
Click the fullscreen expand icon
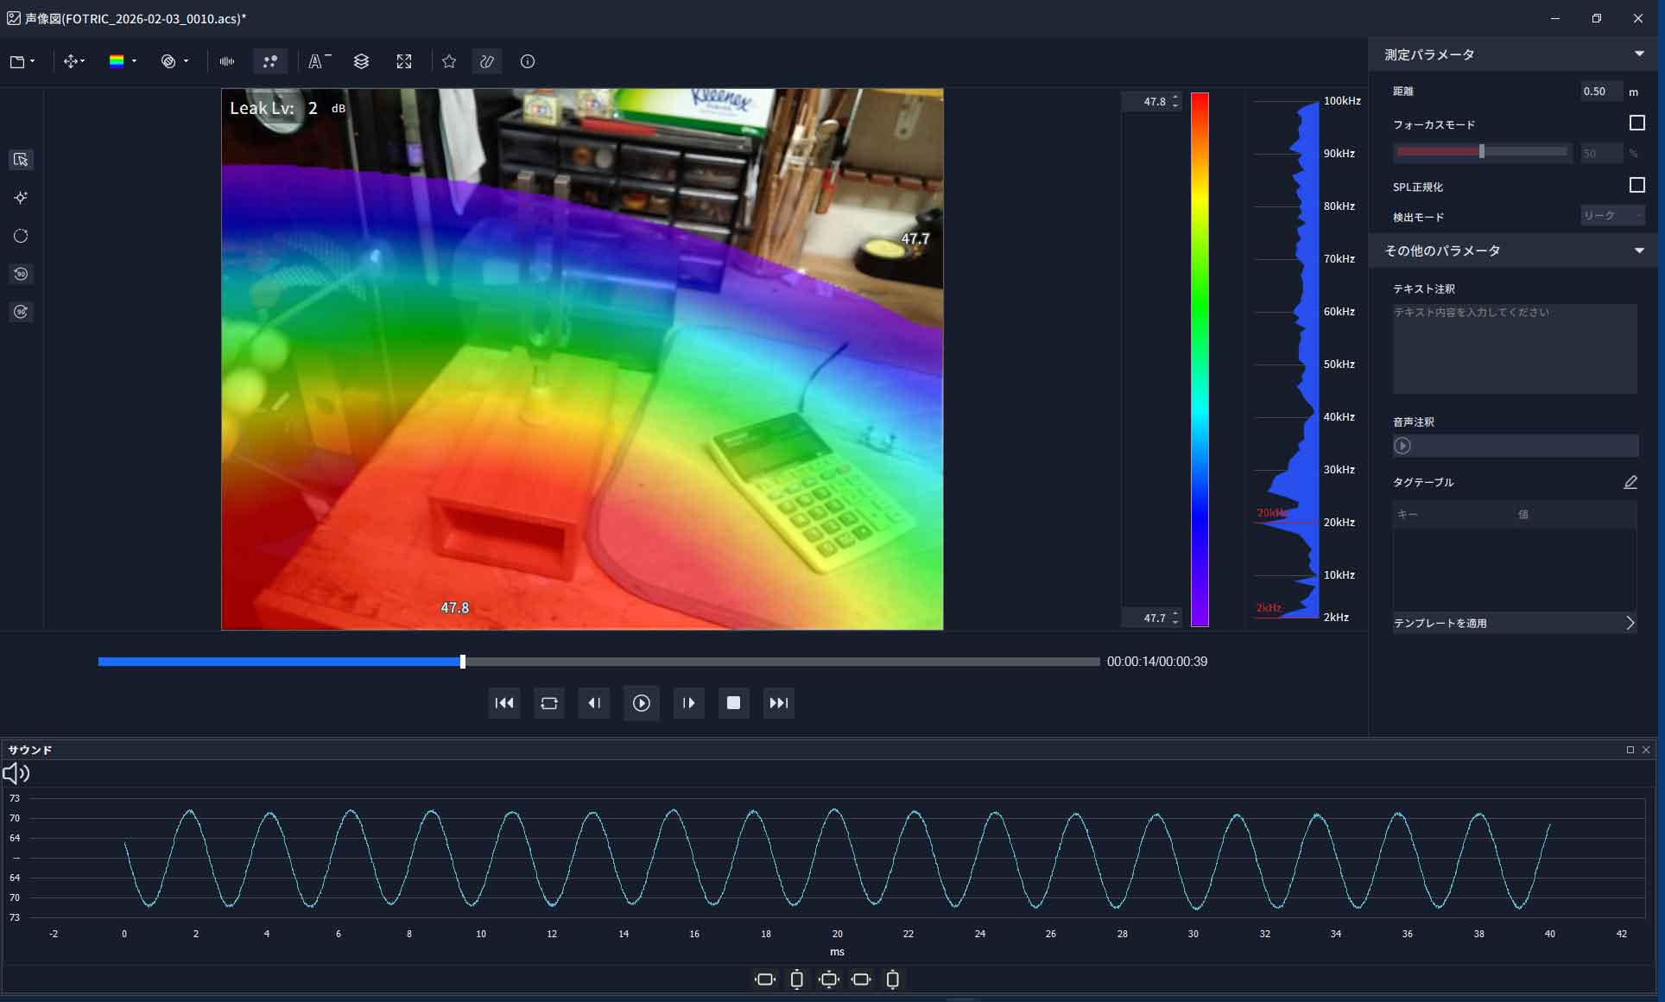click(404, 61)
